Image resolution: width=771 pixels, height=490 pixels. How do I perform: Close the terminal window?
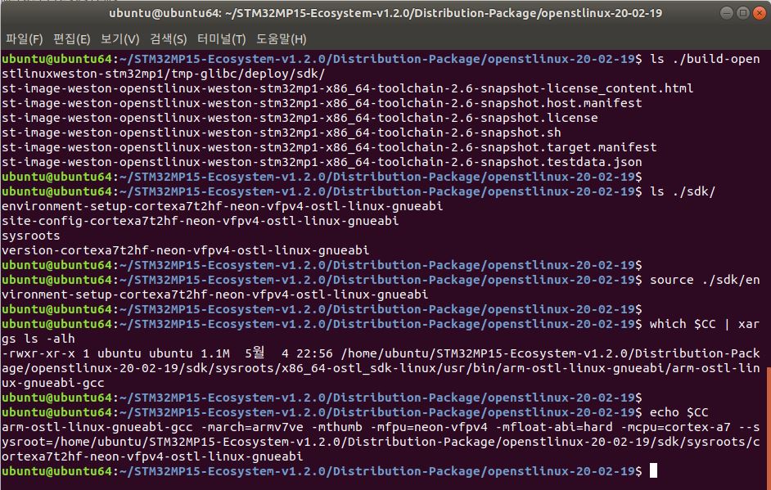pyautogui.click(x=760, y=13)
